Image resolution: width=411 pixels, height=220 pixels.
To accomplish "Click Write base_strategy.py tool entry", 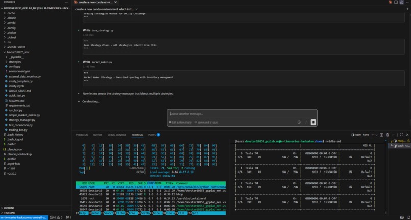I will 98,30.
